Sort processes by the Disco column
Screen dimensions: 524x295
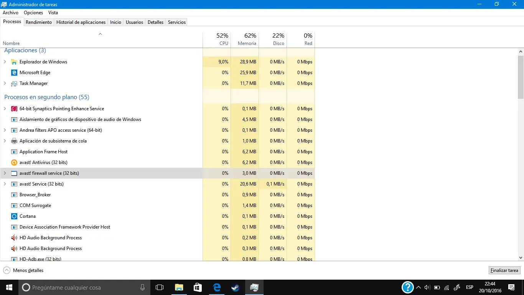pos(273,39)
